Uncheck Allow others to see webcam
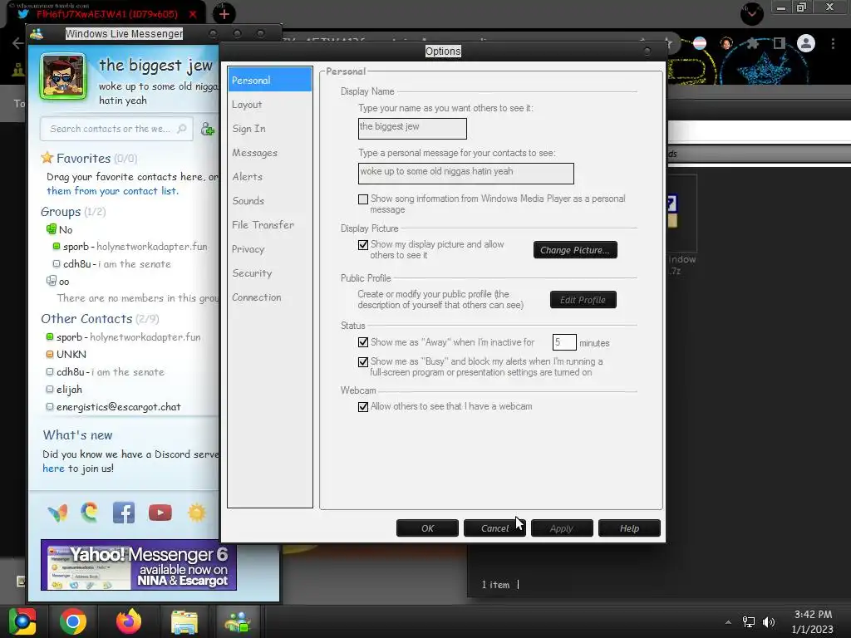851x638 pixels. pyautogui.click(x=363, y=407)
